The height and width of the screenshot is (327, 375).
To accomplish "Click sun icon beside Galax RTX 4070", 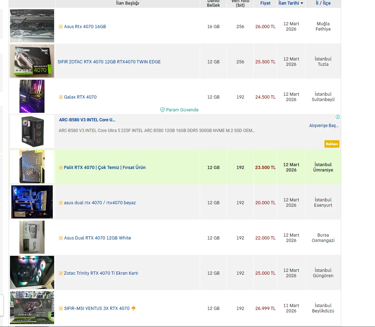I will pyautogui.click(x=61, y=97).
